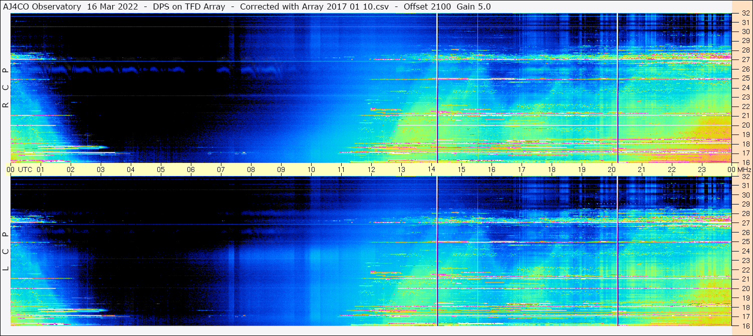Screen dimensions: 753x336
Task: Click the 20 MHz label in LCP panel
Action: tap(745, 288)
